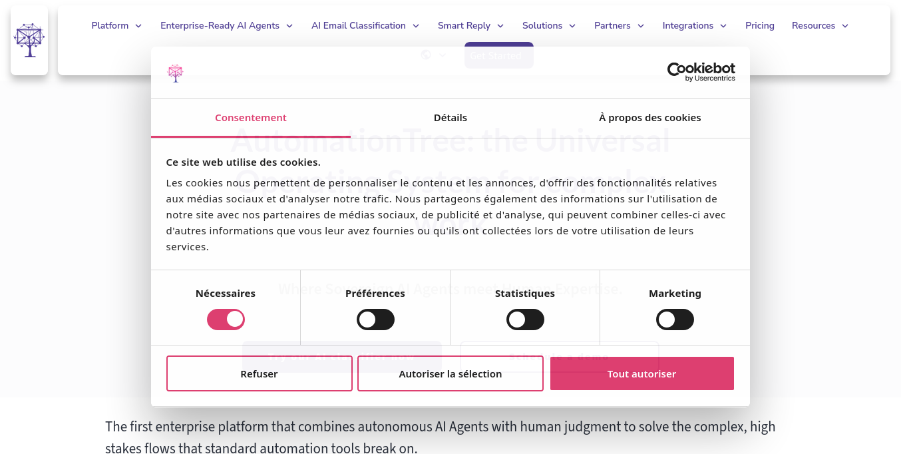Click the Nécessaires toggle switch
909x454 pixels.
pos(226,320)
